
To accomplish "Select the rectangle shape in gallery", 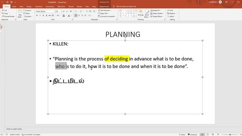I will 129,11.
